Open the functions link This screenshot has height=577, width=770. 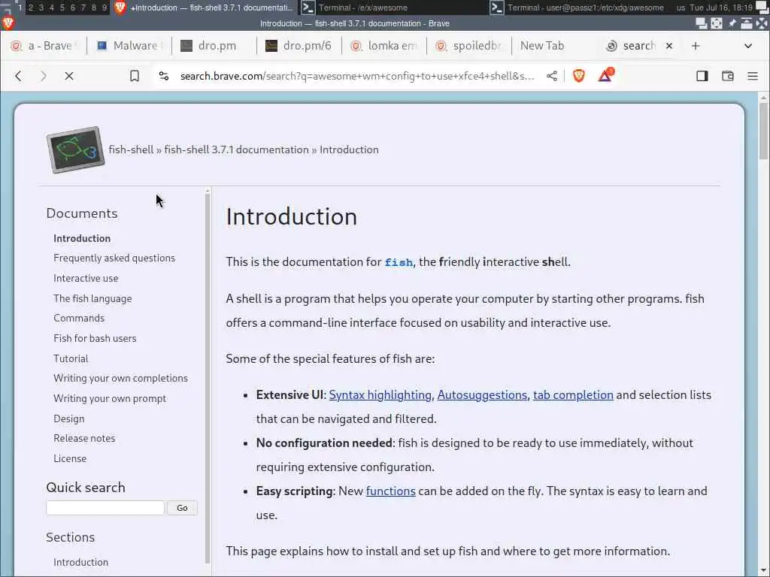pos(390,491)
